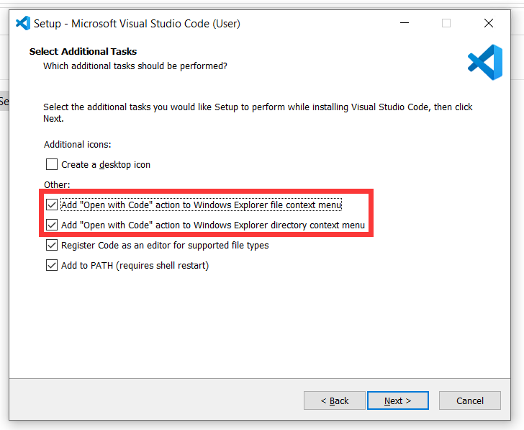Click the Select Additional Tasks heading

click(83, 51)
